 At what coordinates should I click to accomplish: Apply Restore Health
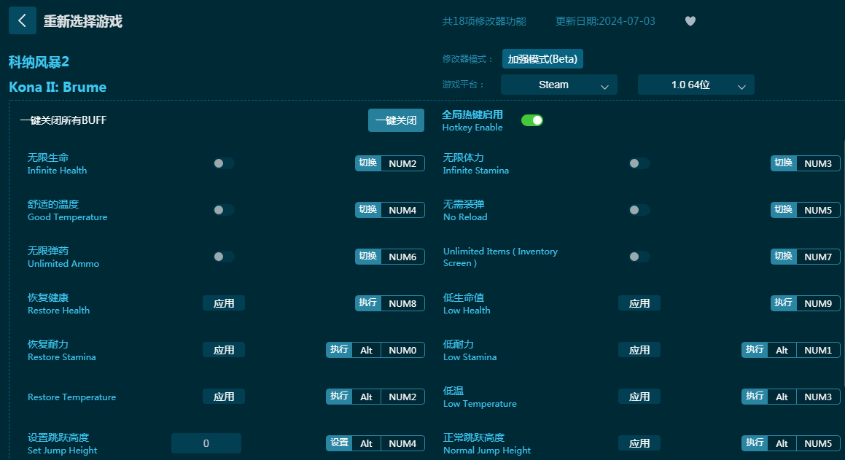click(x=224, y=303)
